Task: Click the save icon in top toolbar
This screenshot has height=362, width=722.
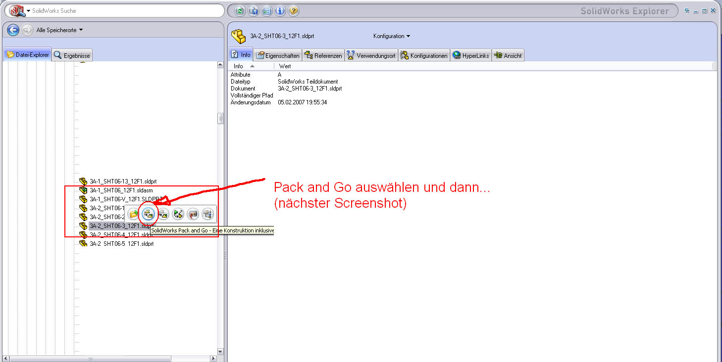Action: coord(254,10)
